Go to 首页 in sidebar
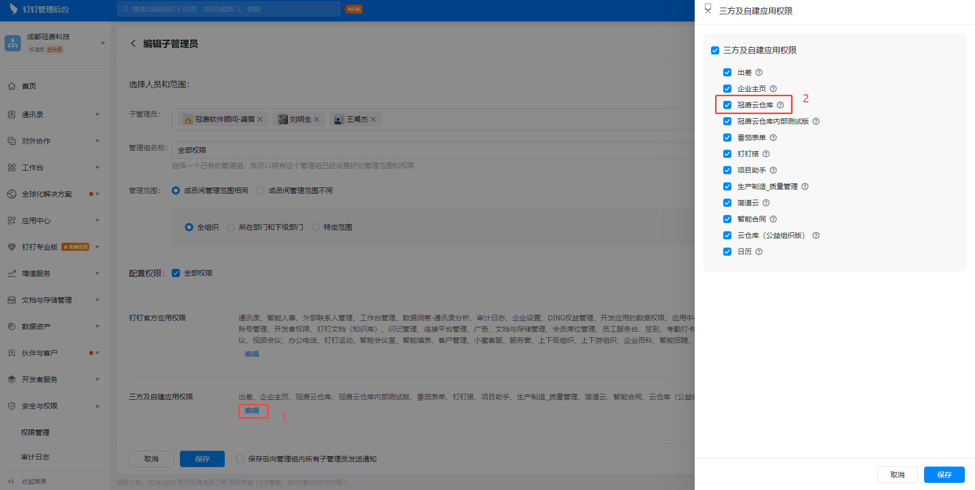The width and height of the screenshot is (975, 490). point(29,86)
